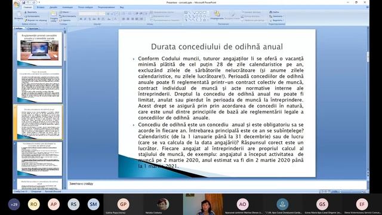
Task: Click Формат по образцу format painter
Action: (x=36, y=20)
